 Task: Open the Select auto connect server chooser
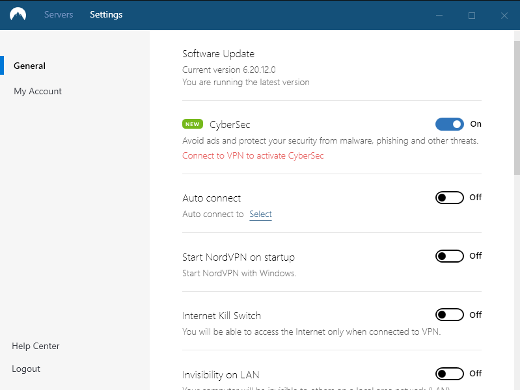(261, 214)
